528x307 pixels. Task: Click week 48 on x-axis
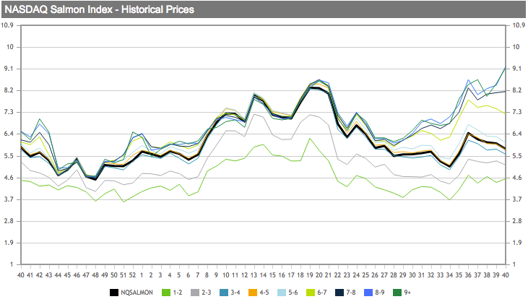pyautogui.click(x=95, y=275)
